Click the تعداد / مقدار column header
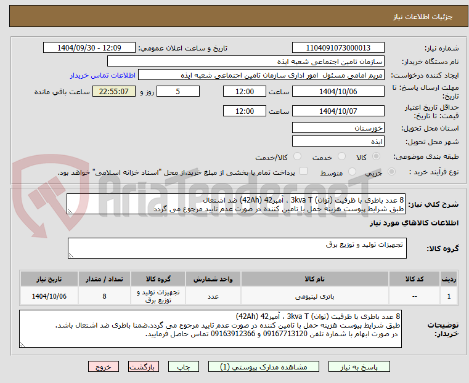Image resolution: width=469 pixels, height=383 pixels. coord(104,279)
